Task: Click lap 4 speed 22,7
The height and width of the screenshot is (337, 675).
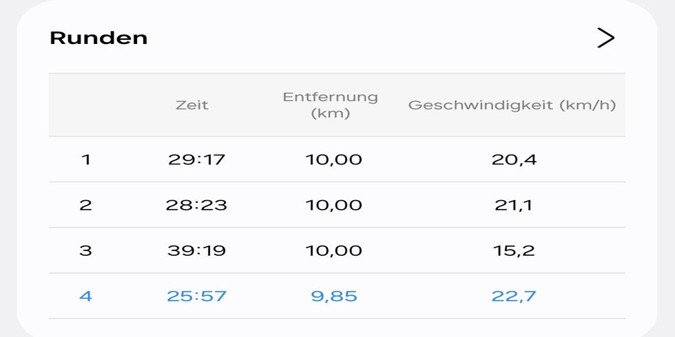Action: tap(514, 296)
